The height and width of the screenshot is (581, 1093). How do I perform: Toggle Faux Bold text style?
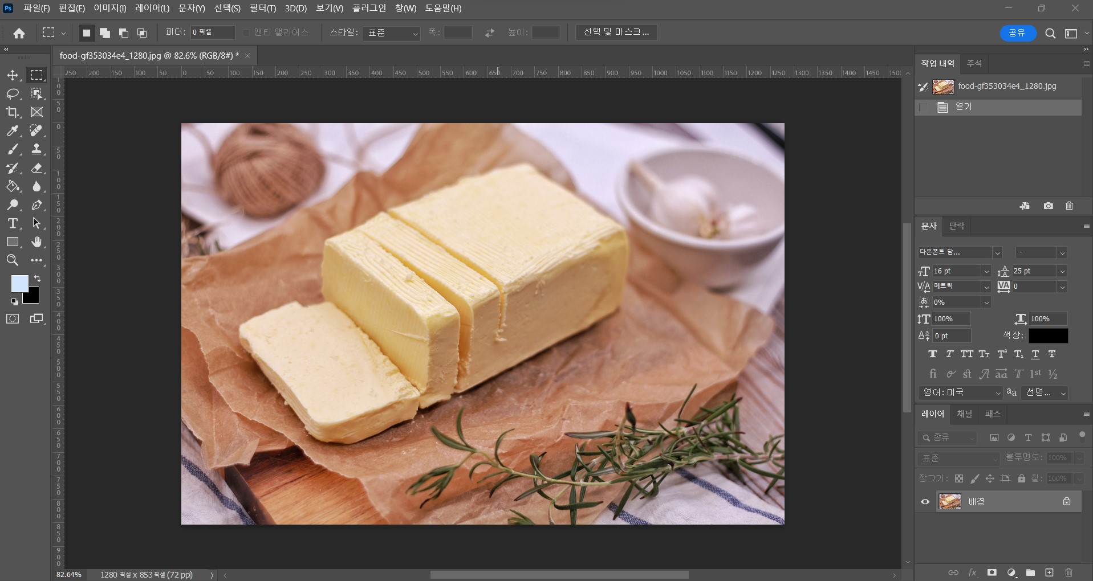(x=933, y=354)
